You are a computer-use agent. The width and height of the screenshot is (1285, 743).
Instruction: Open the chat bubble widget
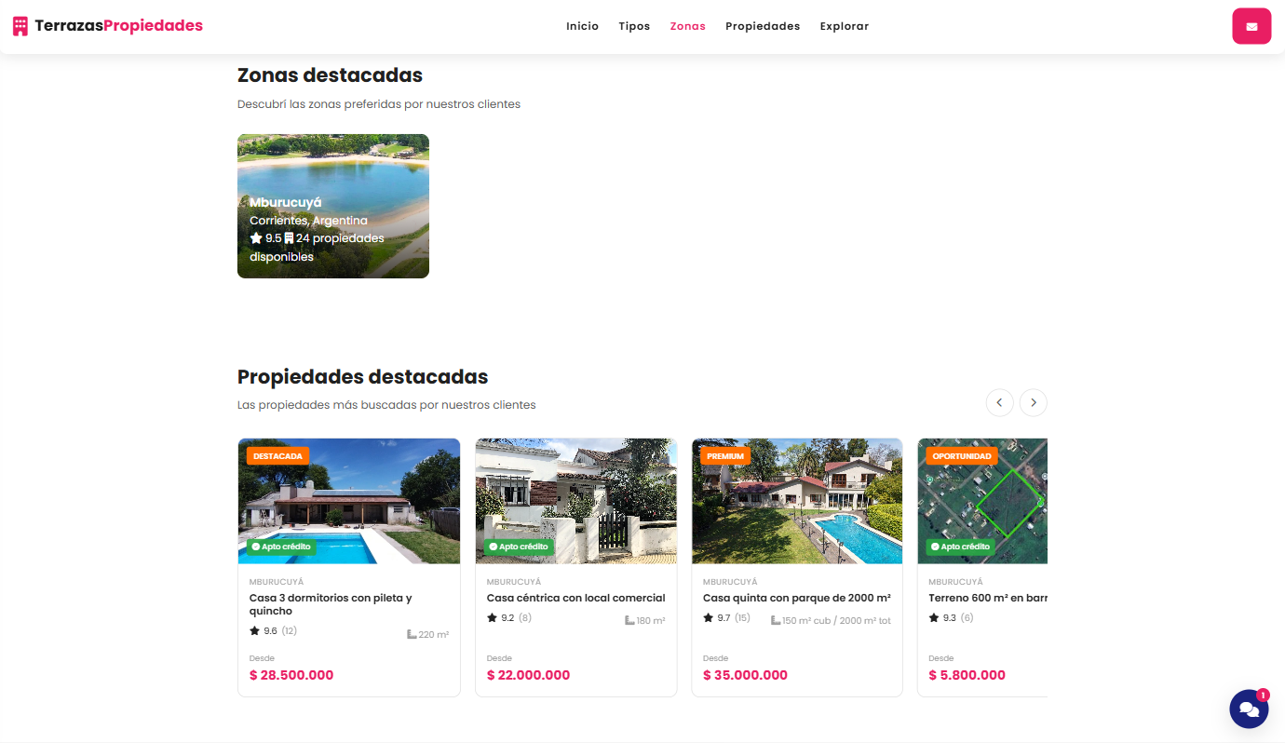[x=1249, y=709]
